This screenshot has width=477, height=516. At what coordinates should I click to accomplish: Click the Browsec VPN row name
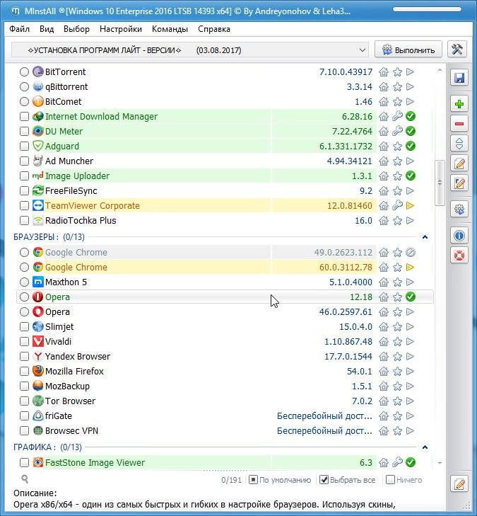click(71, 431)
